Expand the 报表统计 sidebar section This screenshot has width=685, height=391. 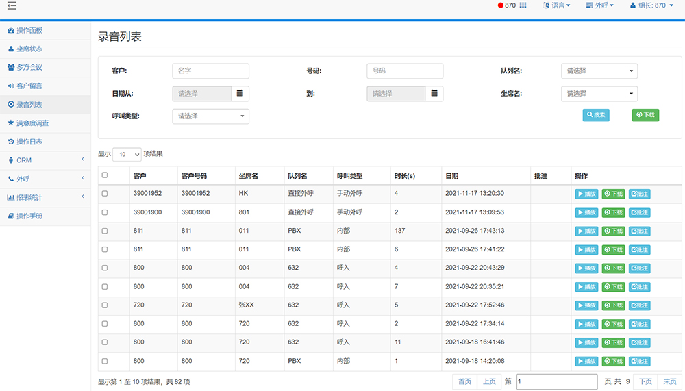coord(45,197)
